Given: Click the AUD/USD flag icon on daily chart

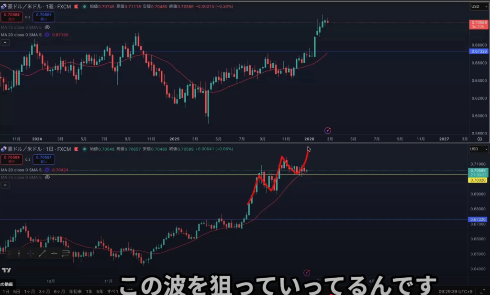Looking at the screenshot, I should (x=4, y=149).
